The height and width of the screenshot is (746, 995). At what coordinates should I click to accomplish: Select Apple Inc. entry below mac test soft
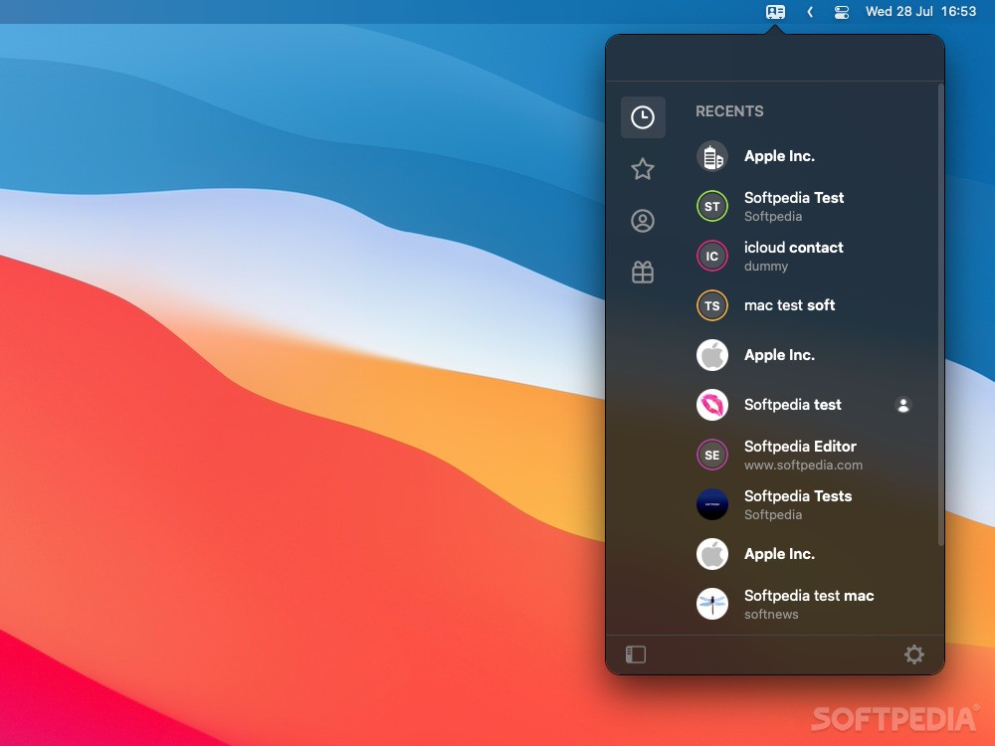pos(805,355)
